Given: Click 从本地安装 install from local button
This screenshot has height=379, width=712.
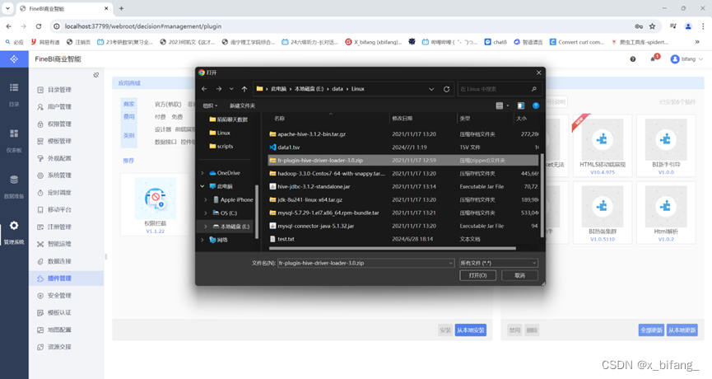Looking at the screenshot, I should 471,330.
